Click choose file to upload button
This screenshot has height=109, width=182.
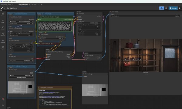pyautogui.click(x=21, y=78)
